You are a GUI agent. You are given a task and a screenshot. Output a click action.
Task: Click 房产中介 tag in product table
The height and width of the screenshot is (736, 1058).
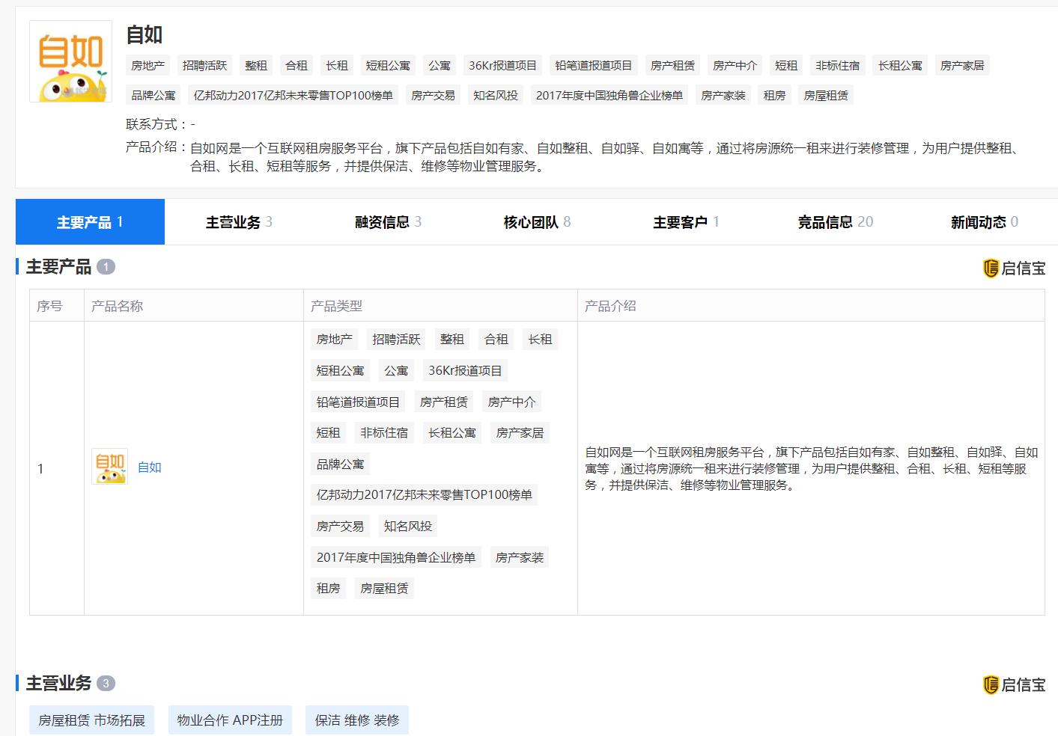coord(512,402)
